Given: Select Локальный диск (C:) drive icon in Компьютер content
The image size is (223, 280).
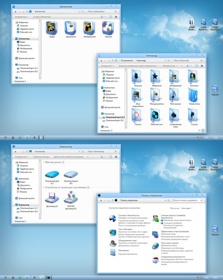Looking at the screenshot, I should 52,174.
